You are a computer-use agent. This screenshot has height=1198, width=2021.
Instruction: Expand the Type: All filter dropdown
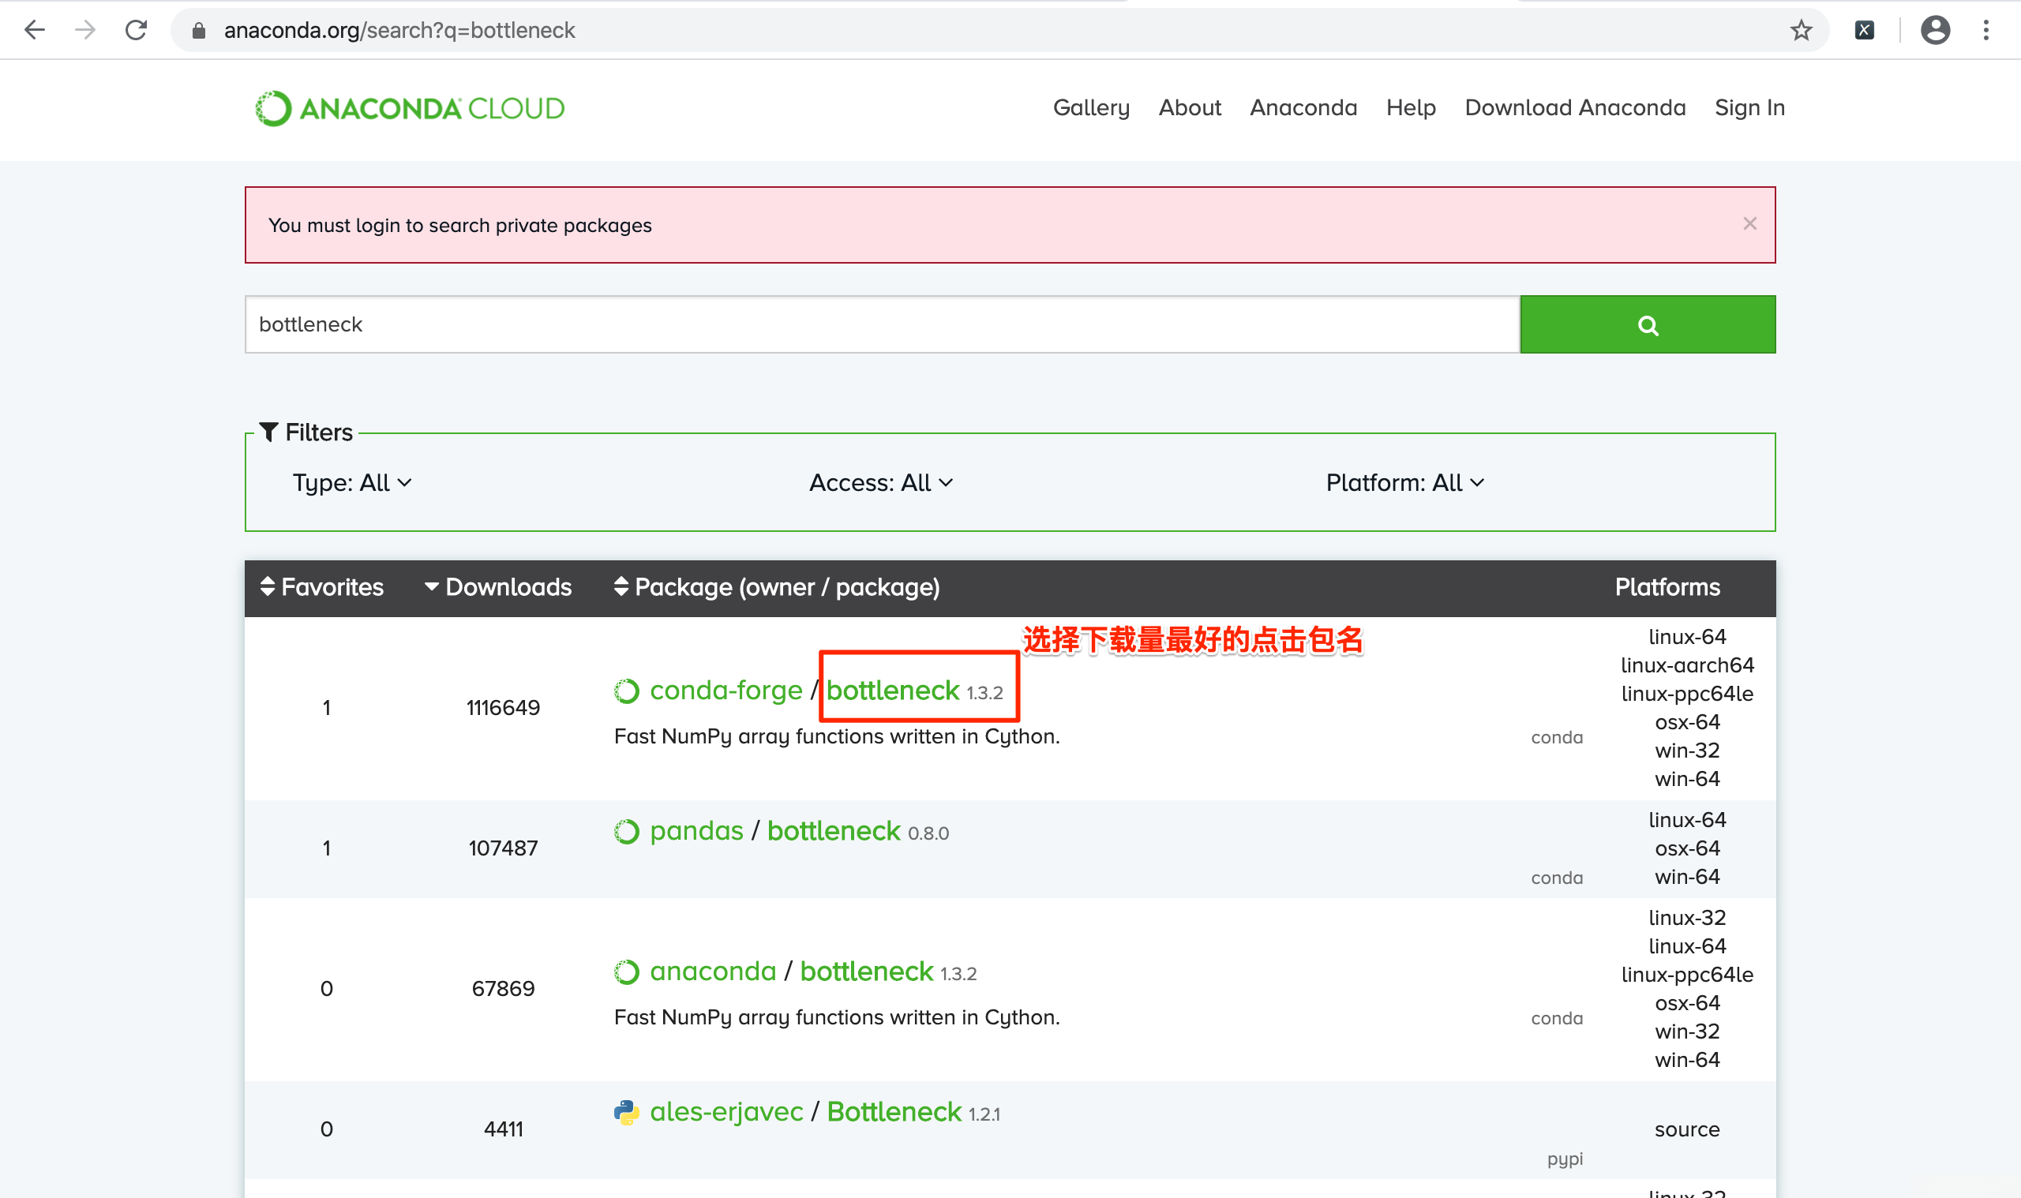click(x=352, y=483)
